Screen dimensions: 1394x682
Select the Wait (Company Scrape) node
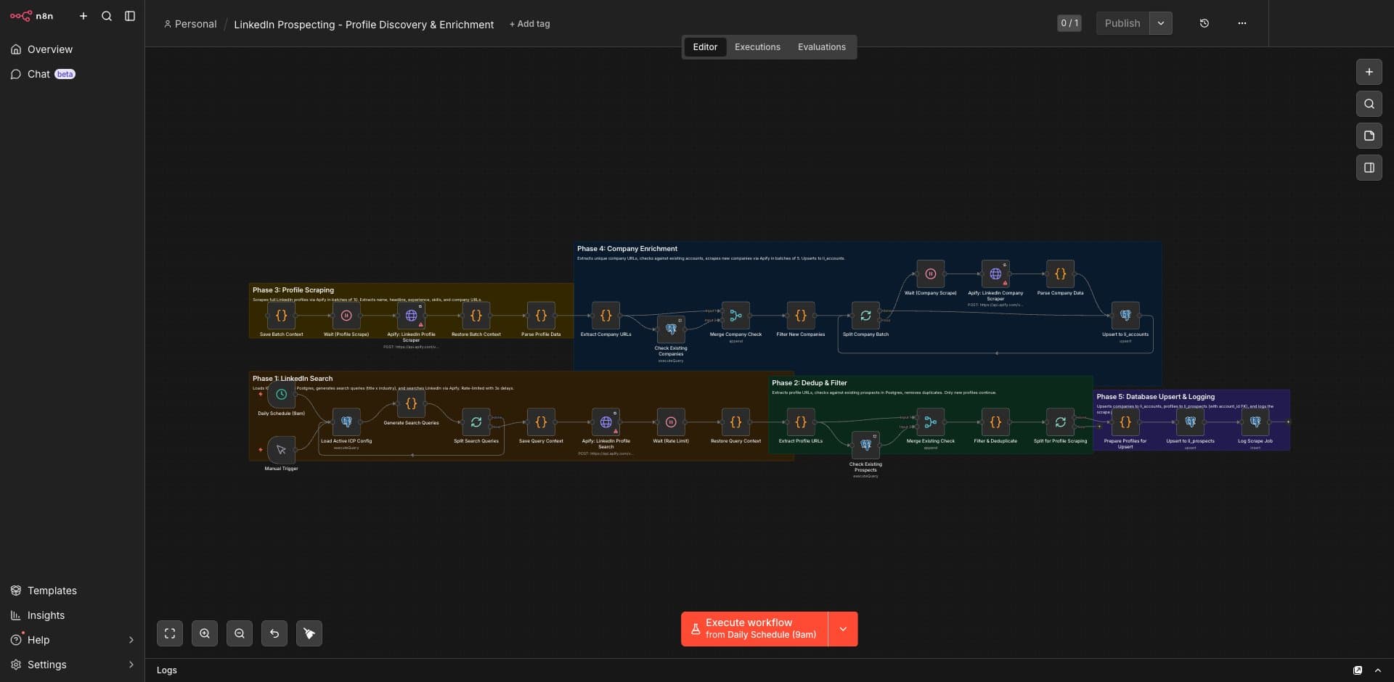930,274
